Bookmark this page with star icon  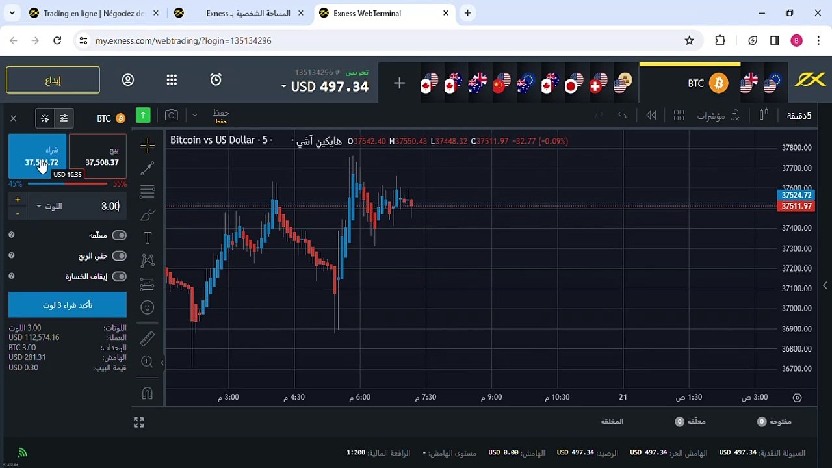pyautogui.click(x=690, y=40)
